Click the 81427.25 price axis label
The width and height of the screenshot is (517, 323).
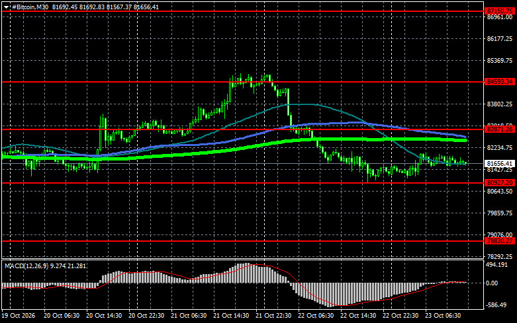[x=500, y=170]
